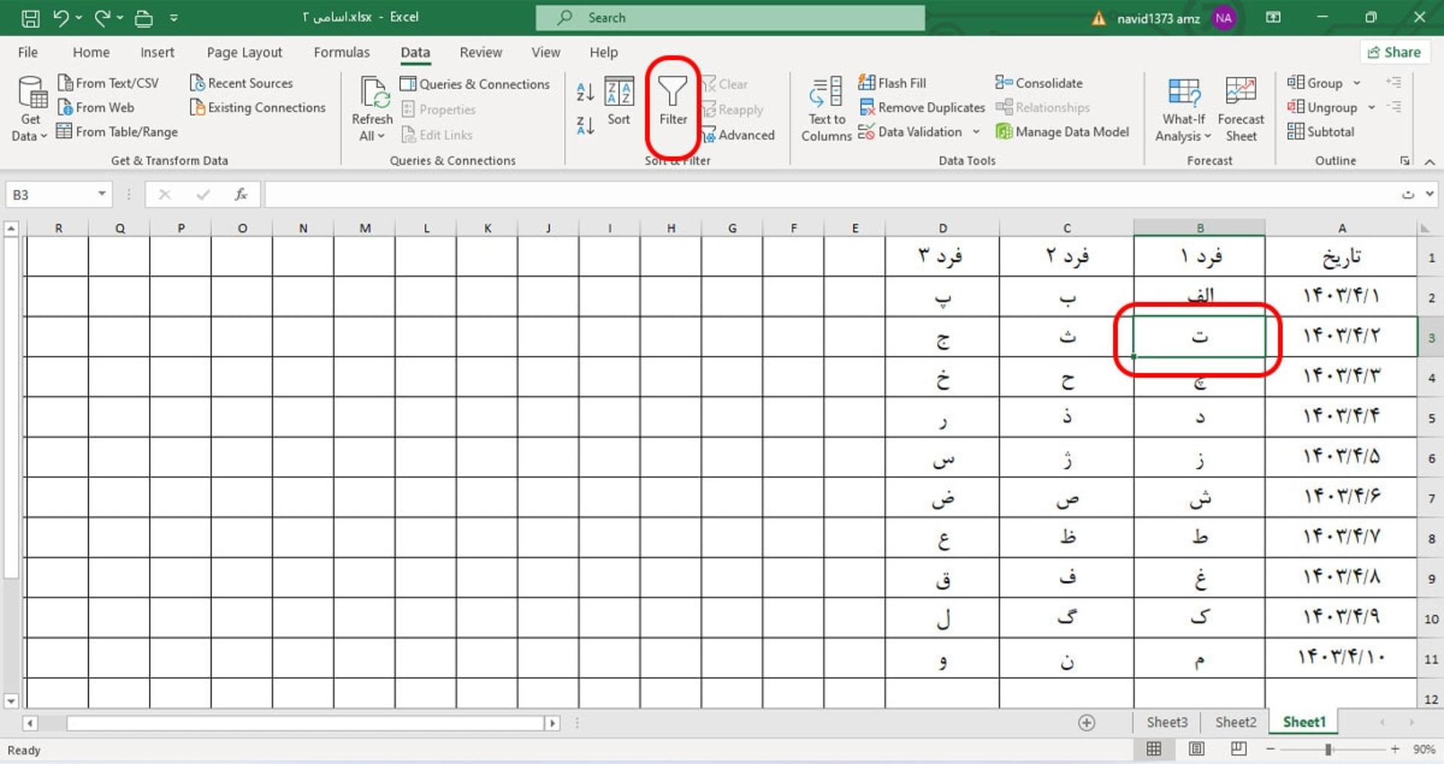
Task: Apply Flash Fill
Action: click(x=893, y=83)
